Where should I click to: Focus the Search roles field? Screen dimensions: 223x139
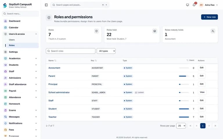click(71, 51)
